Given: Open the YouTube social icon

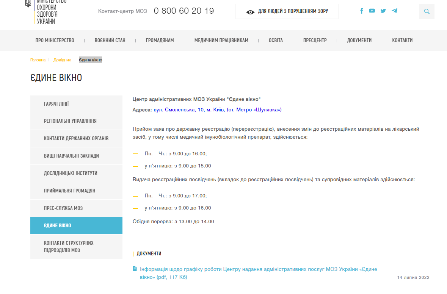Looking at the screenshot, I should coord(372,11).
